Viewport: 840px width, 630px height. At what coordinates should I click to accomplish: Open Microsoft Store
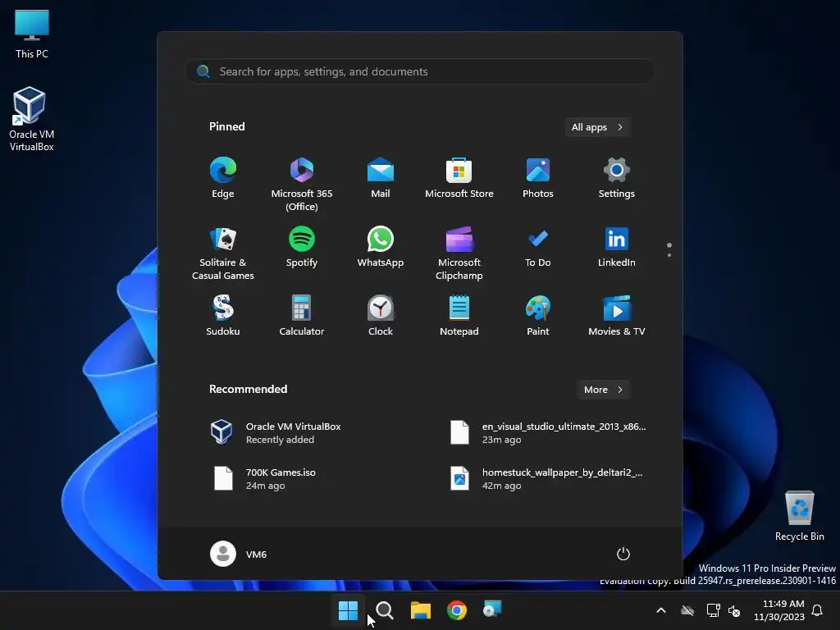click(x=459, y=178)
